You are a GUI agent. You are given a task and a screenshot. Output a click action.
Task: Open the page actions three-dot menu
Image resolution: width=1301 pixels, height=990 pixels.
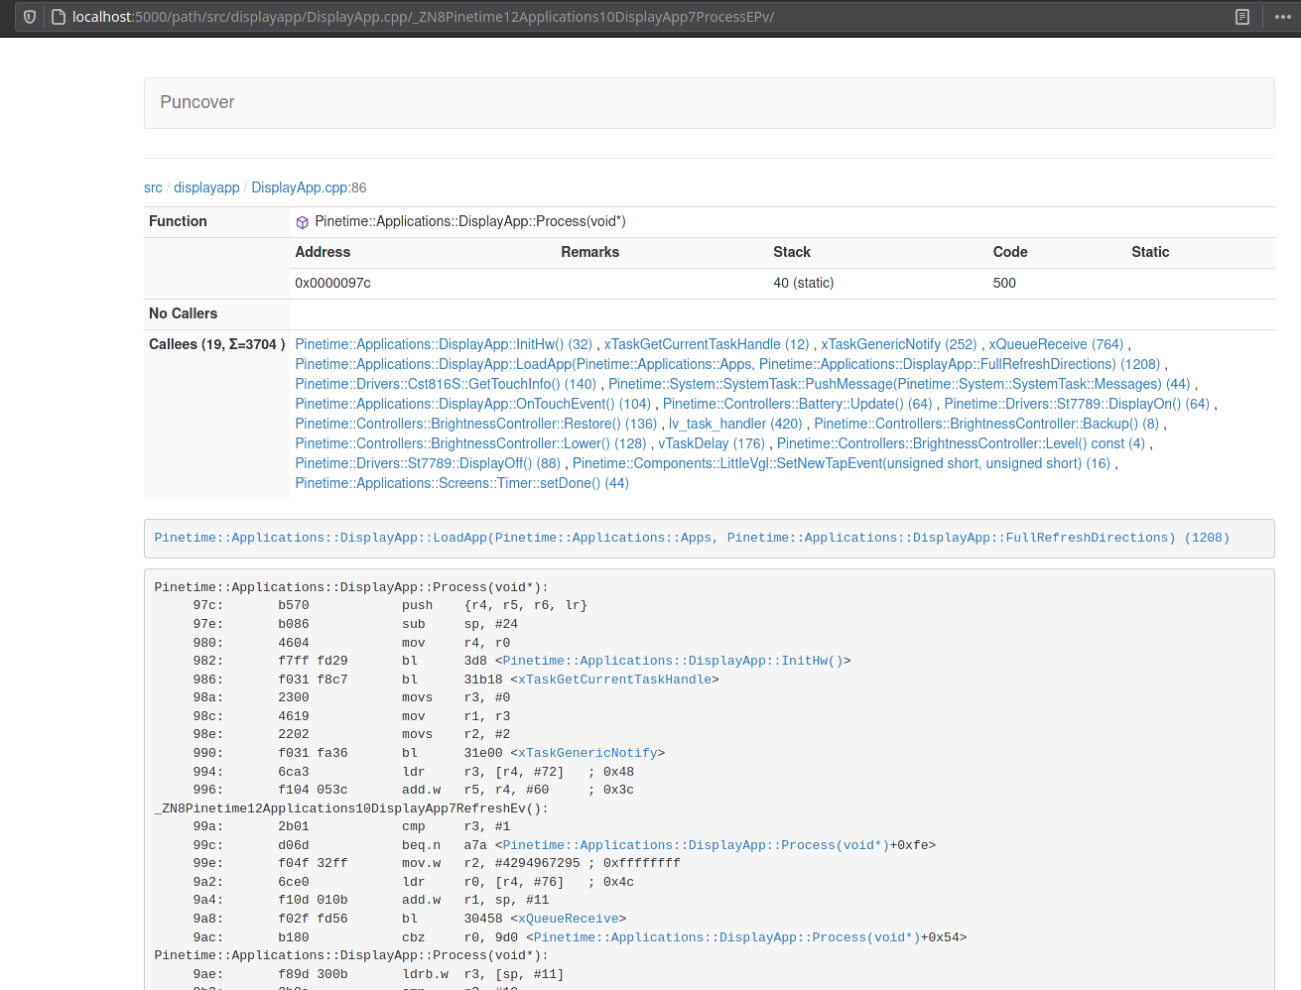1282,17
